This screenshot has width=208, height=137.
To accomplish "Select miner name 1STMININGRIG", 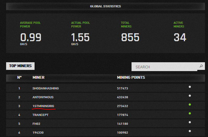I will (x=43, y=106).
